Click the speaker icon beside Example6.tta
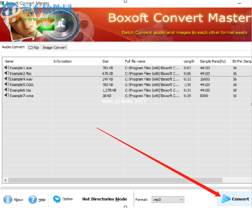 (x=7, y=90)
